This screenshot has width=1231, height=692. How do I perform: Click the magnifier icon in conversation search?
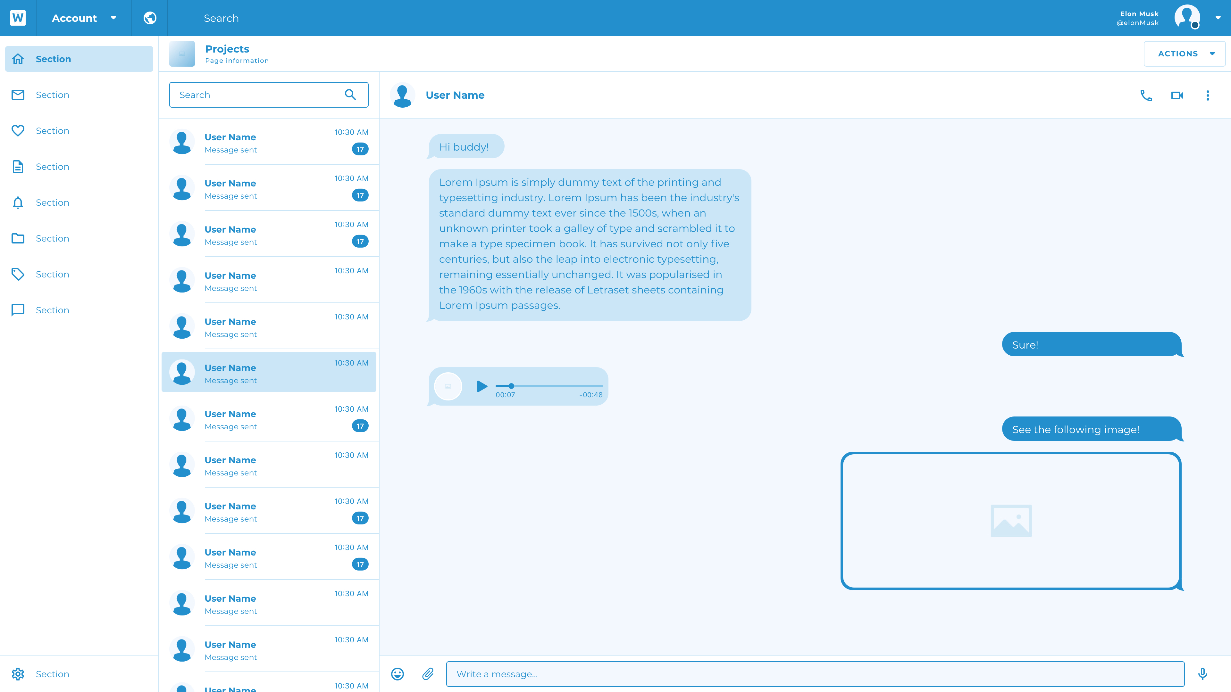coord(350,95)
